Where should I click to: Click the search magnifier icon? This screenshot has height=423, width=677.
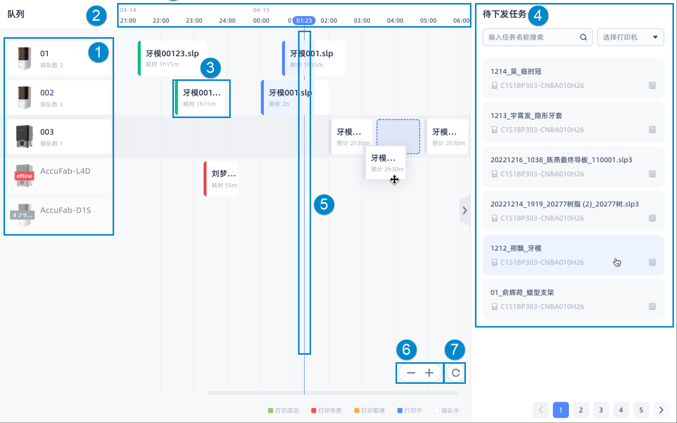click(583, 37)
